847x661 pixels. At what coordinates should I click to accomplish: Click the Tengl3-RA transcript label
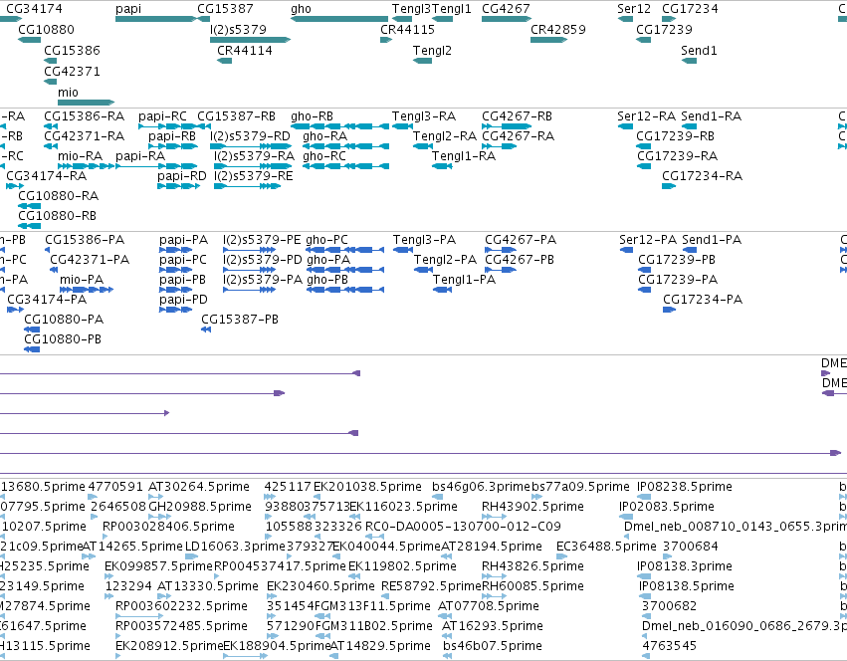[x=424, y=116]
